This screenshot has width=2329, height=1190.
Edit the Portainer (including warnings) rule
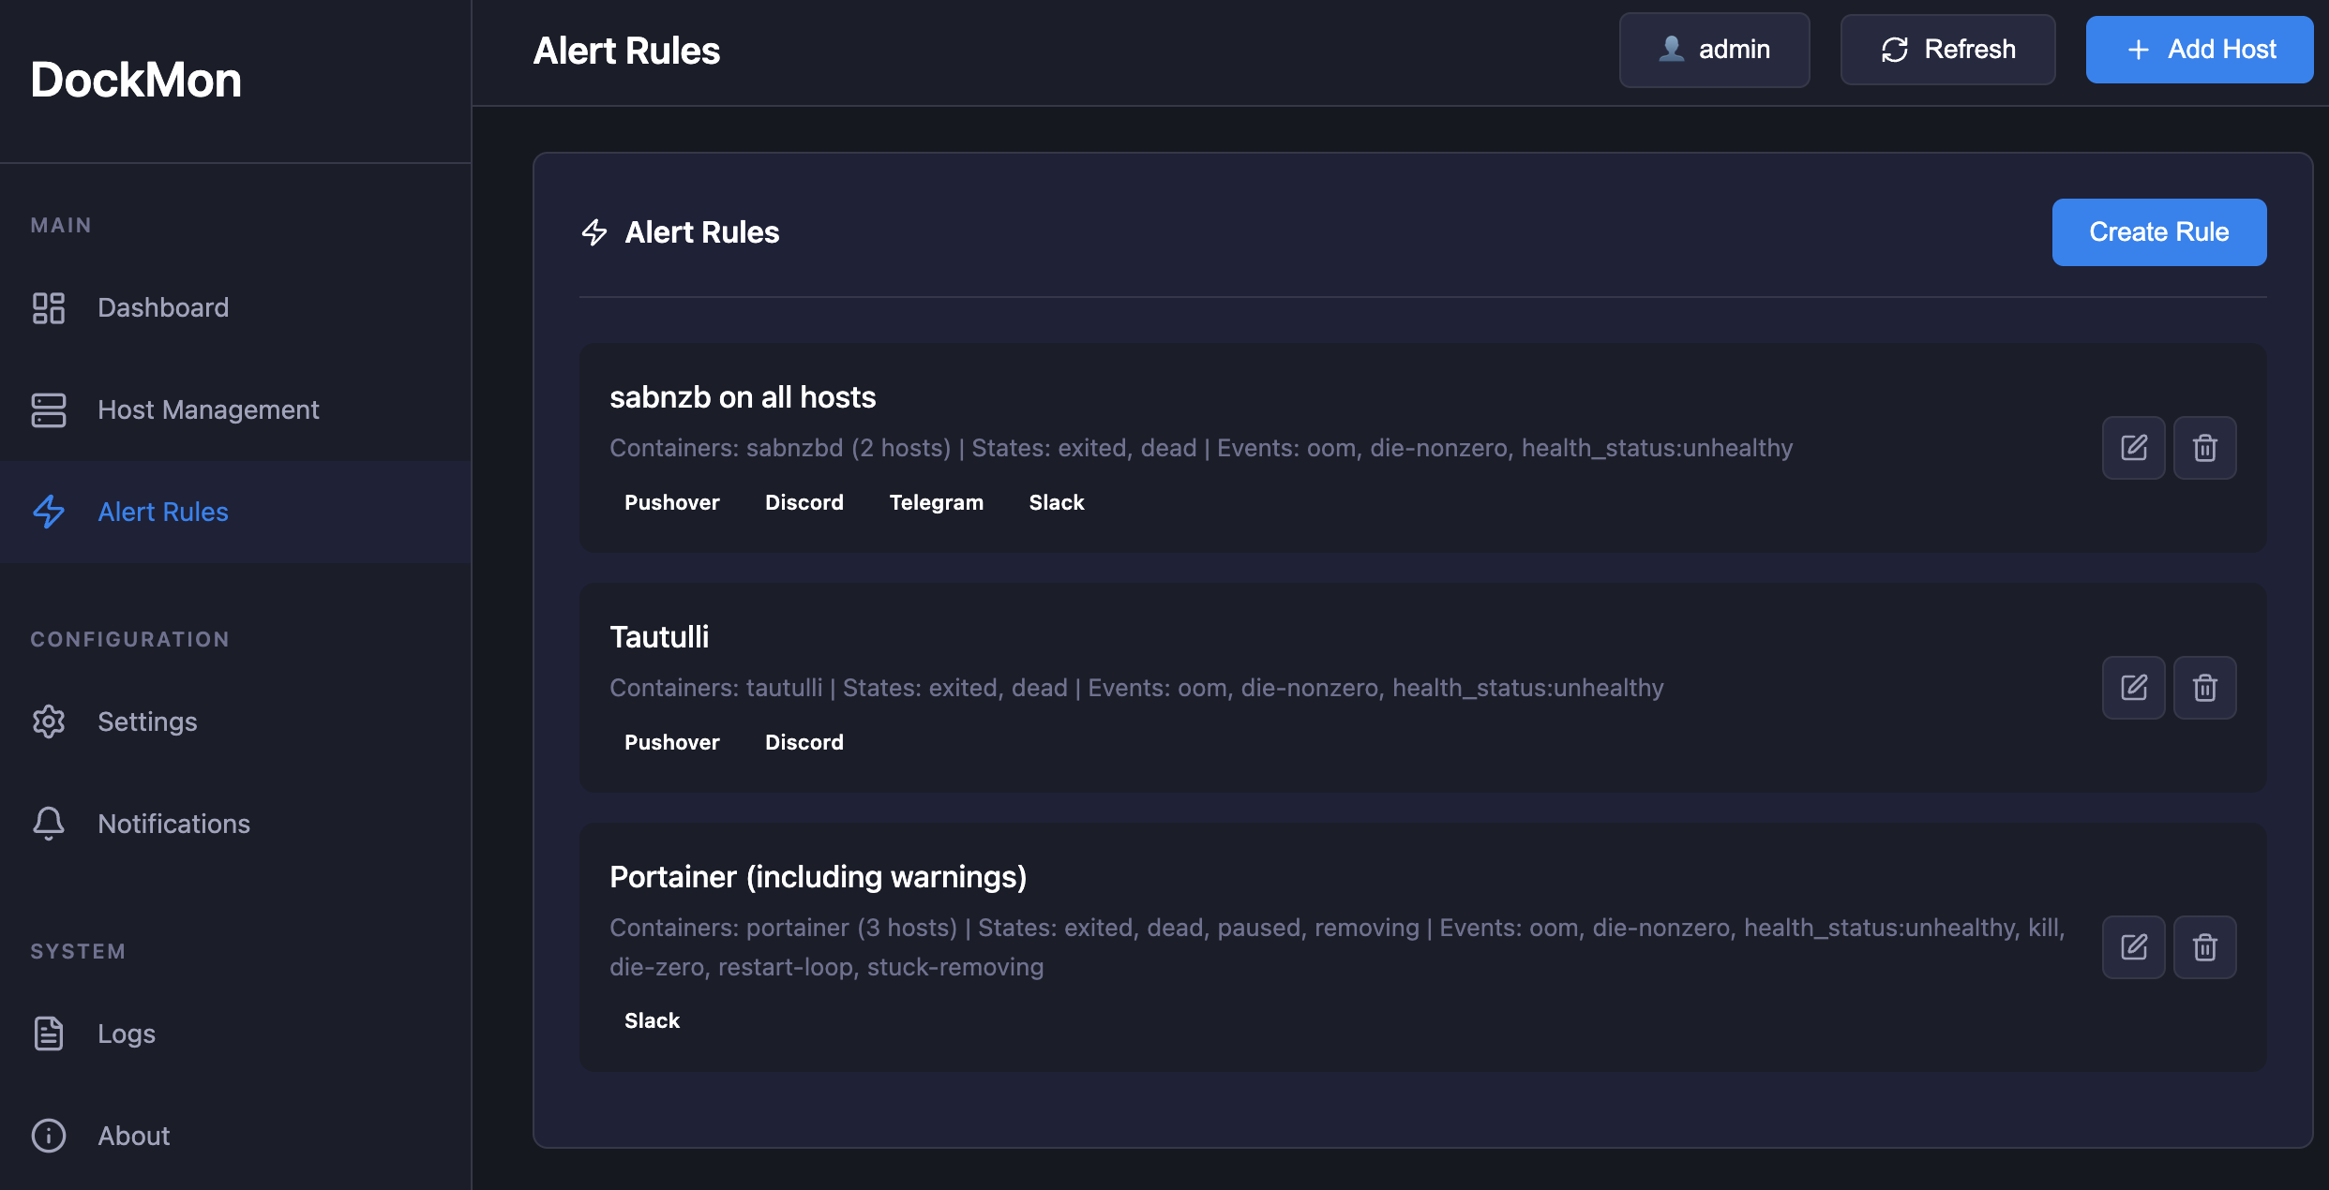(2133, 947)
